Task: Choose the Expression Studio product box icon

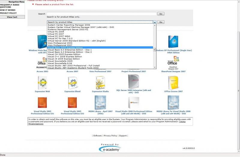Action: click(x=100, y=83)
